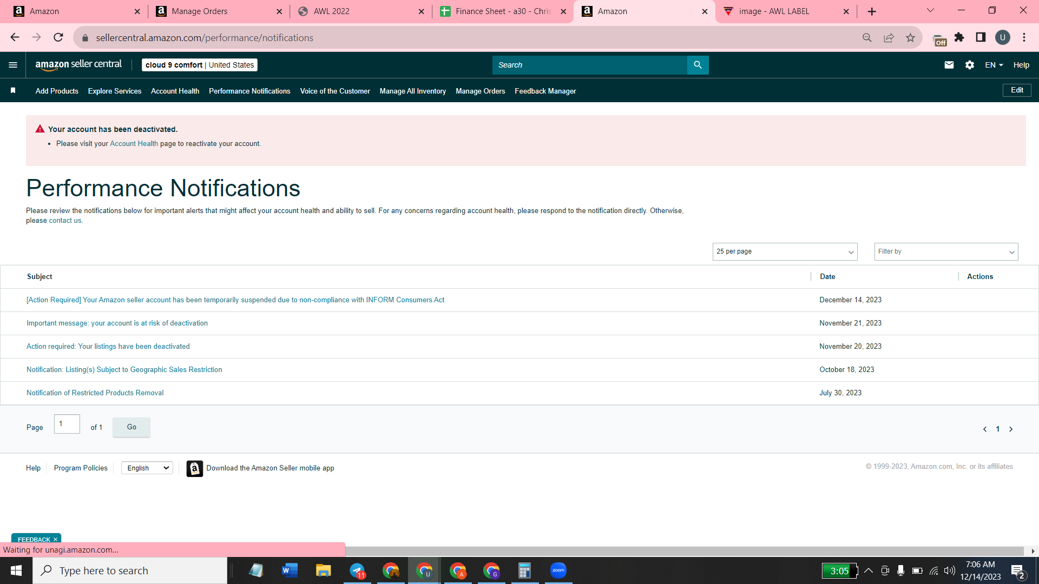
Task: Switch to the Finance Sheet browser tab
Action: [503, 11]
